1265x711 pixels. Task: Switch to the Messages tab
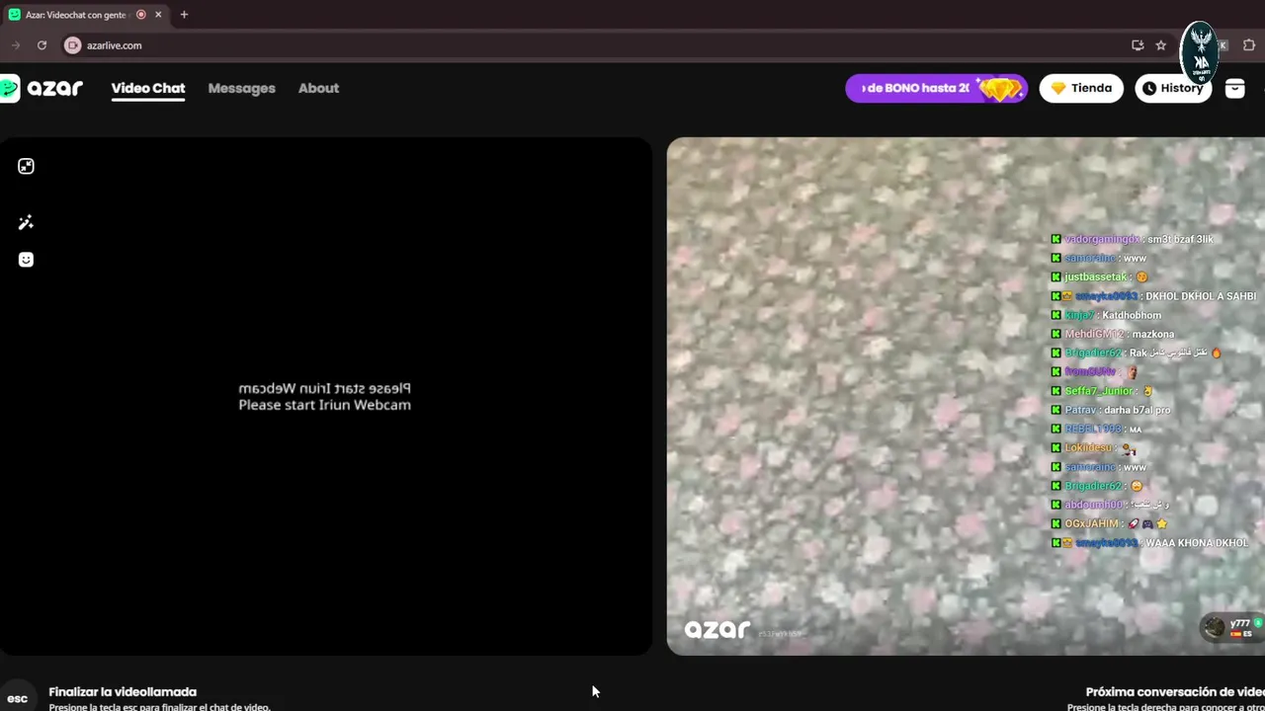pos(241,88)
